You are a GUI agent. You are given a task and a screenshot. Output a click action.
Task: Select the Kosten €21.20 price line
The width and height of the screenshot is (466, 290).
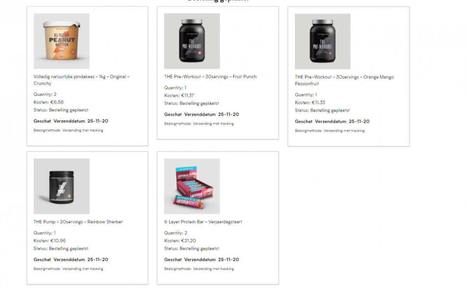tap(180, 241)
